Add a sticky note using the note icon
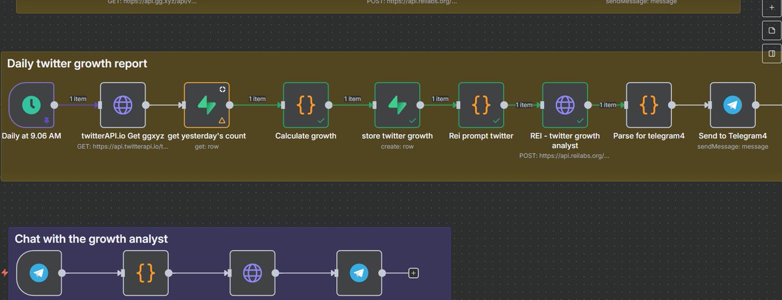 coord(772,32)
